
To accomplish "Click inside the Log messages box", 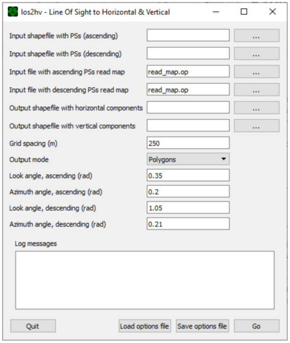I will (145, 280).
